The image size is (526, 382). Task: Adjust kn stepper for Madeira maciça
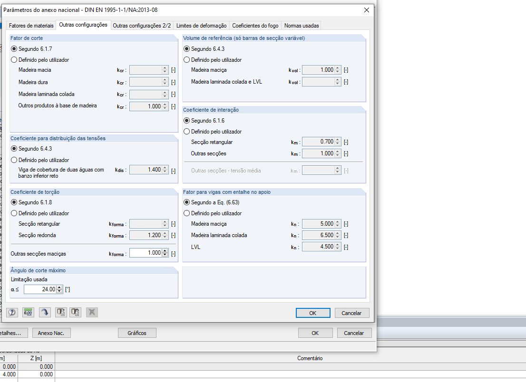point(338,224)
